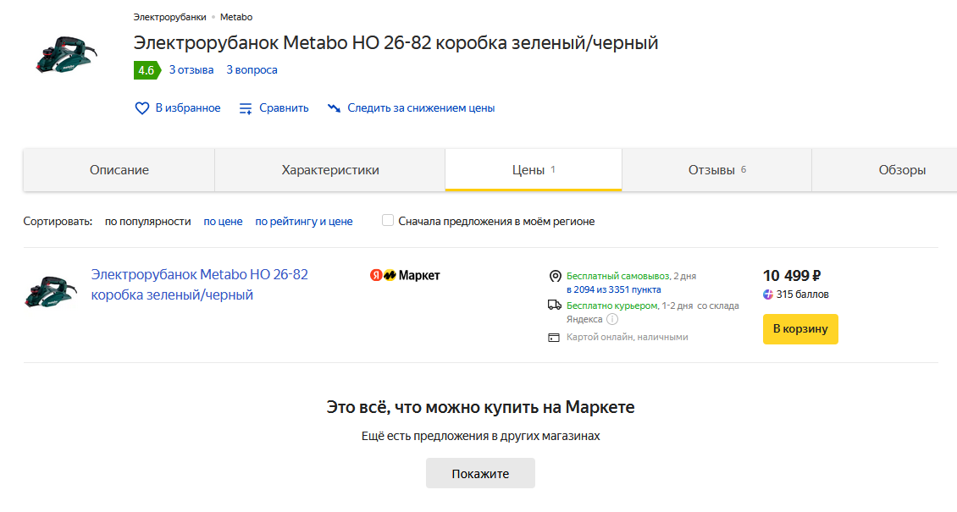Click the green 4.6 rating badge
This screenshot has width=957, height=512.
(x=147, y=70)
